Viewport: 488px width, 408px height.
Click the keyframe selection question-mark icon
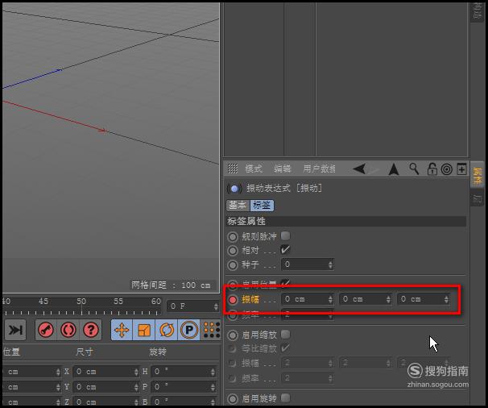point(90,330)
